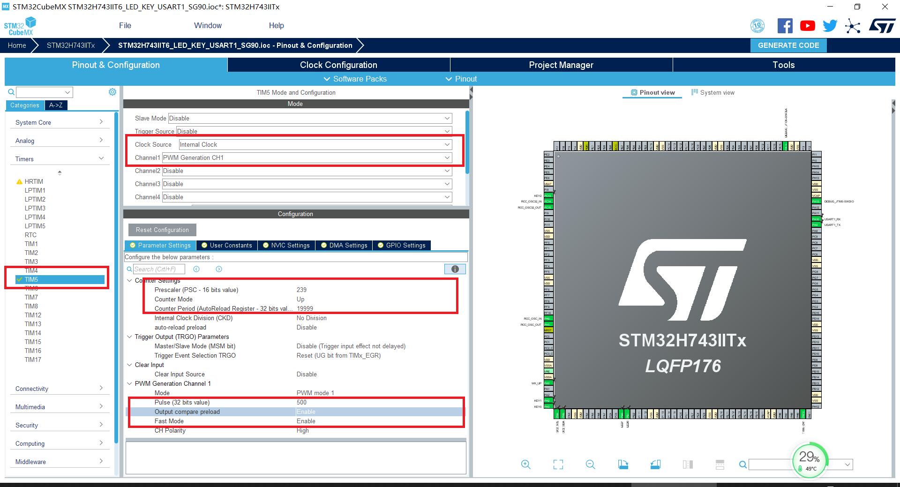Toggle Output compare preload setting

(305, 412)
